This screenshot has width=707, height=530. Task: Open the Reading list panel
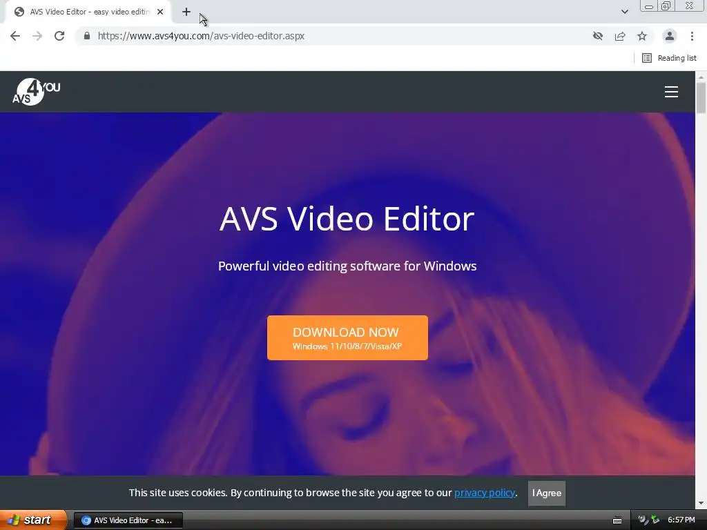click(x=669, y=58)
